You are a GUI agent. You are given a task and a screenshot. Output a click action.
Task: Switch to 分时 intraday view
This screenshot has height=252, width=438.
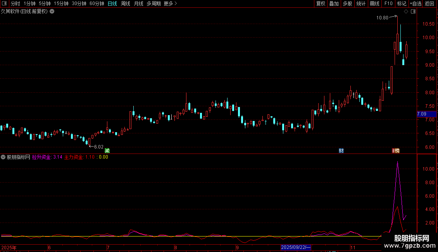coord(16,3)
